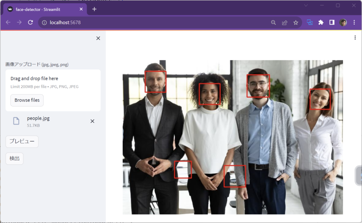362x223 pixels.
Task: Click the 検出 button
Action: 14,159
